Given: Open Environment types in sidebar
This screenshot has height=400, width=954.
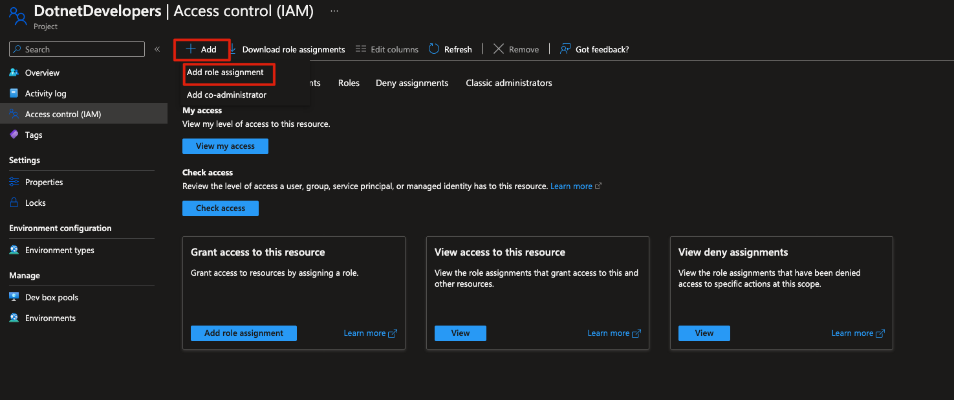Looking at the screenshot, I should point(60,250).
